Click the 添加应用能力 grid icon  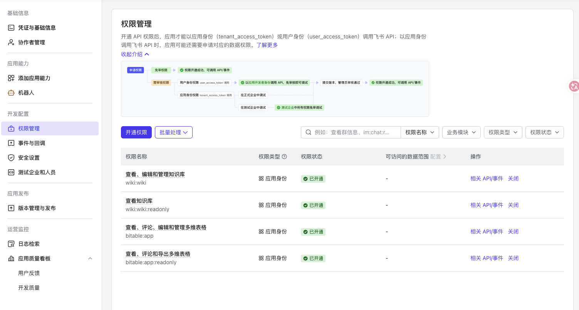point(11,78)
